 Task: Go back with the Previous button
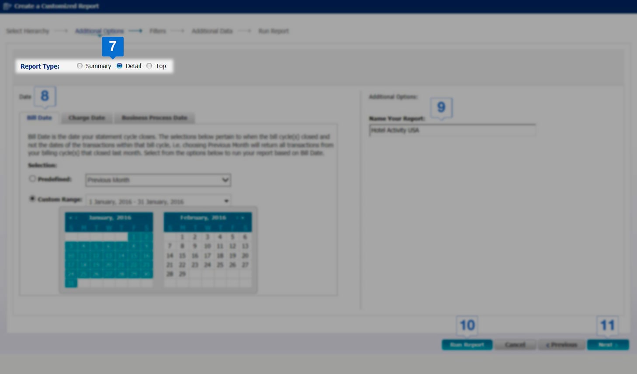561,345
